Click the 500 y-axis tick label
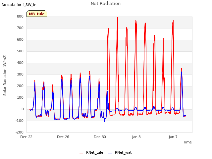 point(20,51)
